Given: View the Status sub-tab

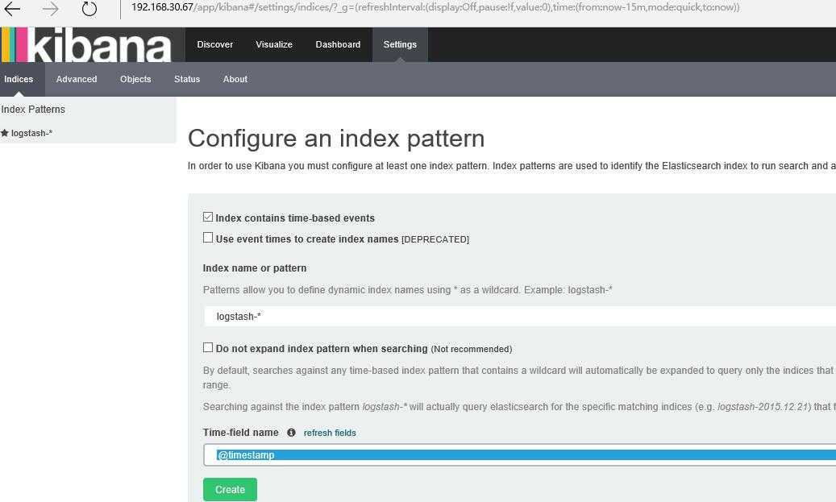Looking at the screenshot, I should pos(187,79).
